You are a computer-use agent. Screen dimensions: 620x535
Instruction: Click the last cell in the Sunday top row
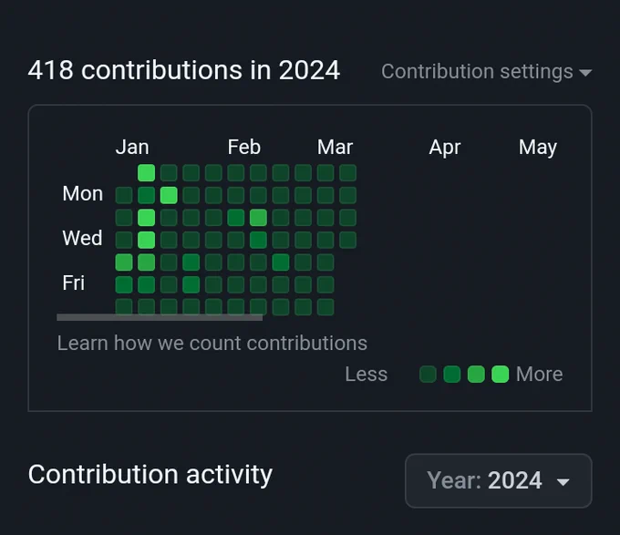click(x=348, y=173)
